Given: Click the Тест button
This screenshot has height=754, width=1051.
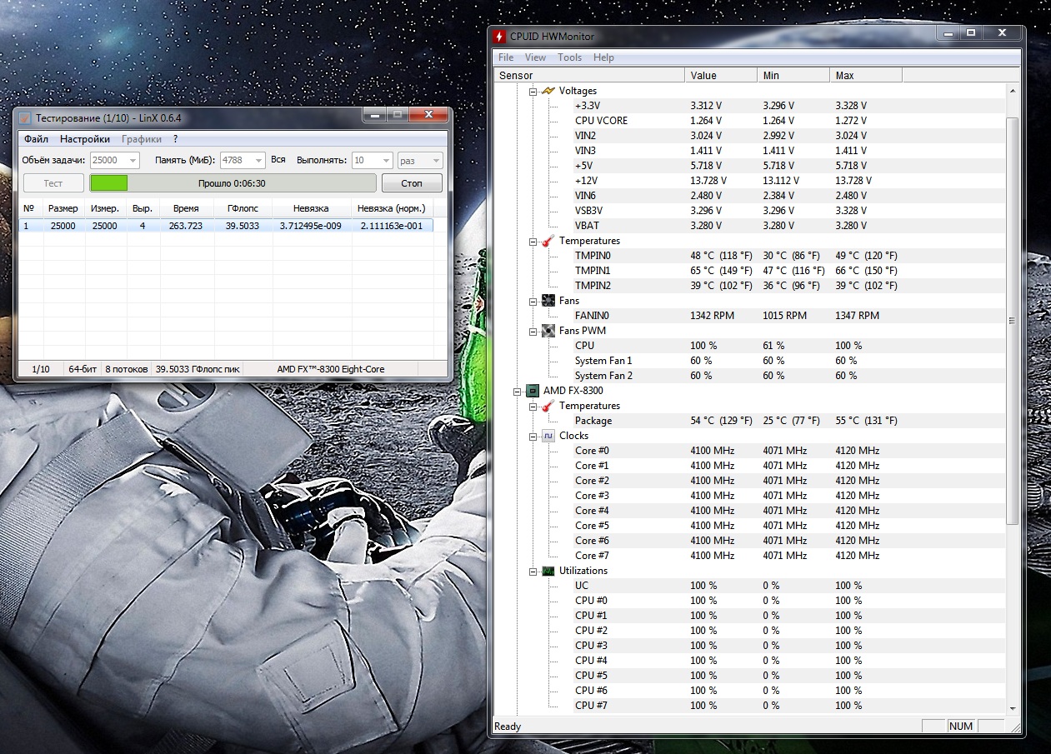Looking at the screenshot, I should pyautogui.click(x=53, y=183).
